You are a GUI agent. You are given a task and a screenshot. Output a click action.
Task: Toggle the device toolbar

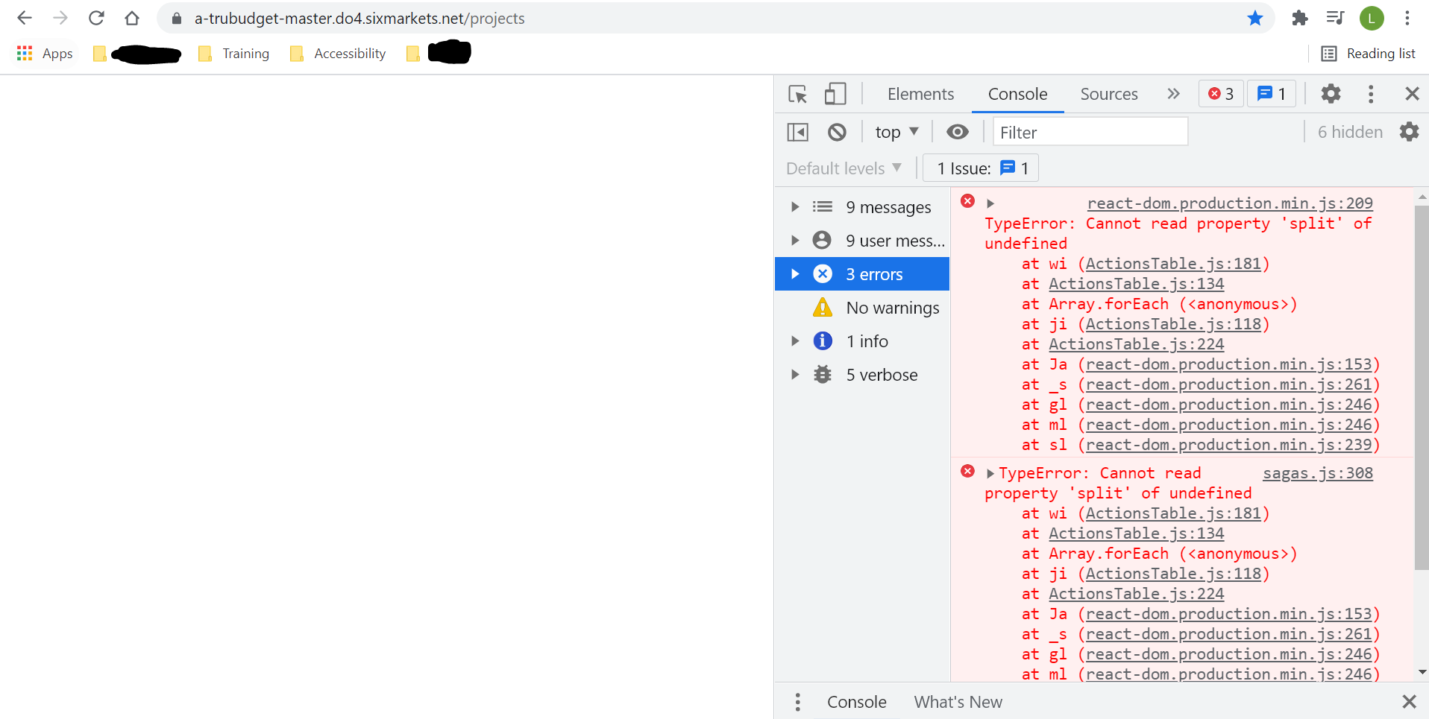[835, 94]
